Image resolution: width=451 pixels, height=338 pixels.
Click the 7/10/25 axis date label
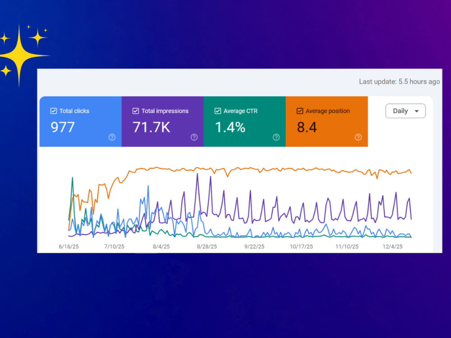tap(114, 247)
